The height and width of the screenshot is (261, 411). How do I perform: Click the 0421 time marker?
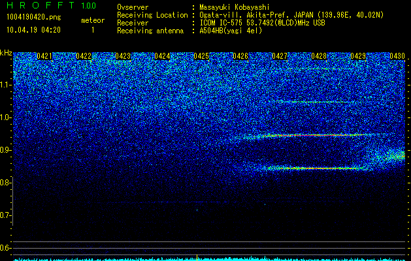(44, 56)
